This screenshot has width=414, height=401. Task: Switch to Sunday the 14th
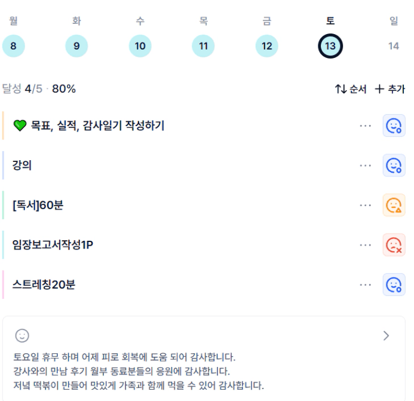click(393, 46)
